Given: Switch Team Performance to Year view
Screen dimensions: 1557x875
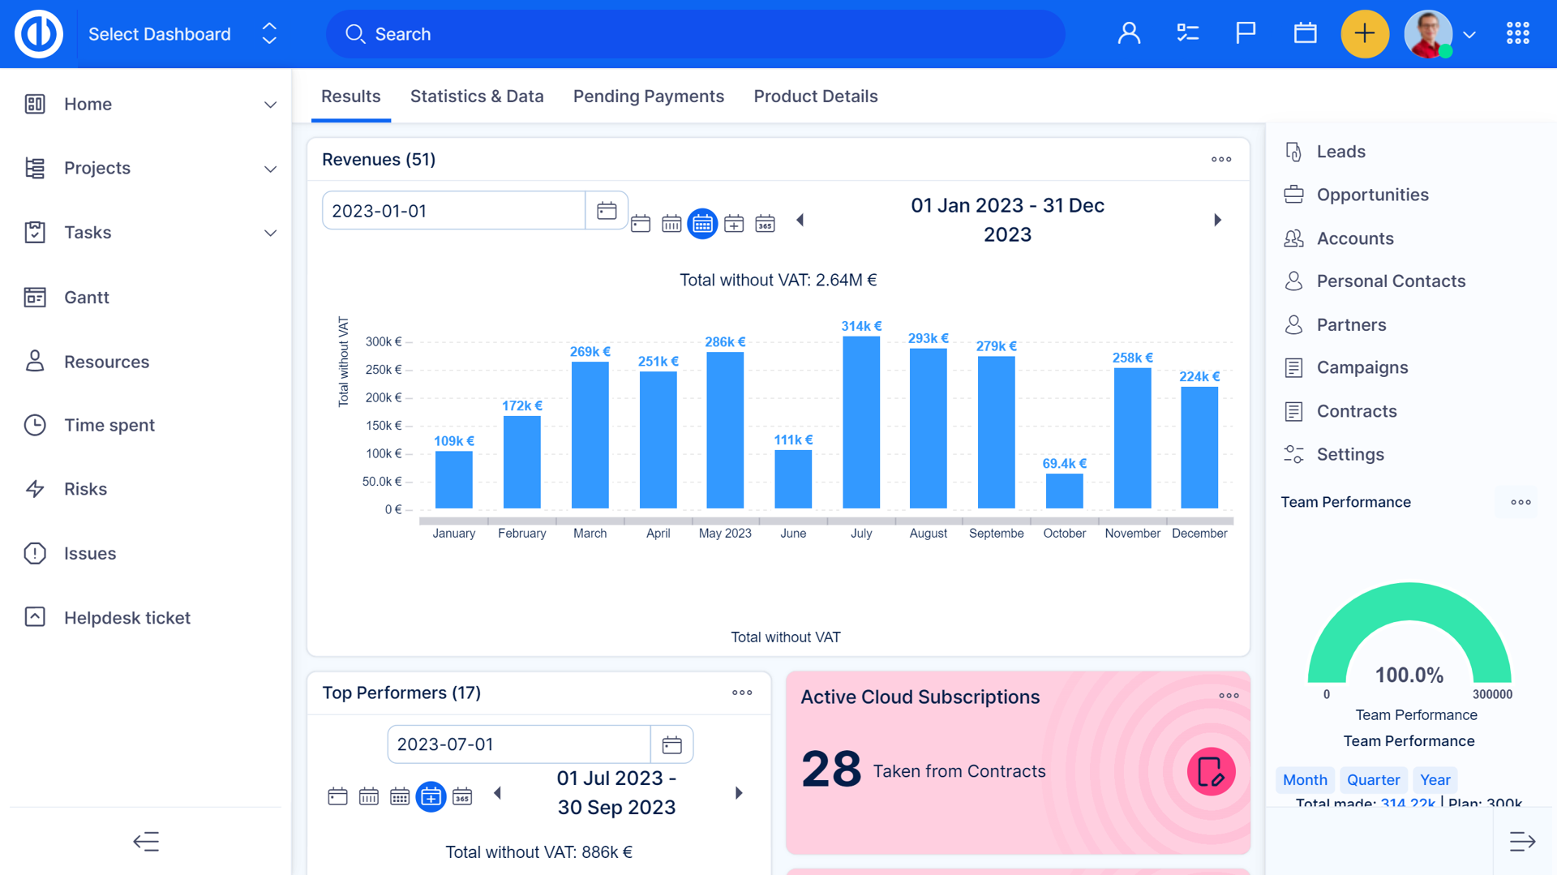Looking at the screenshot, I should [x=1435, y=779].
